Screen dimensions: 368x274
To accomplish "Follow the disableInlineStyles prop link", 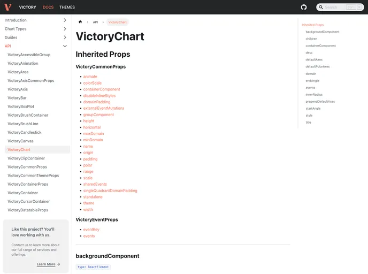I will (99, 96).
